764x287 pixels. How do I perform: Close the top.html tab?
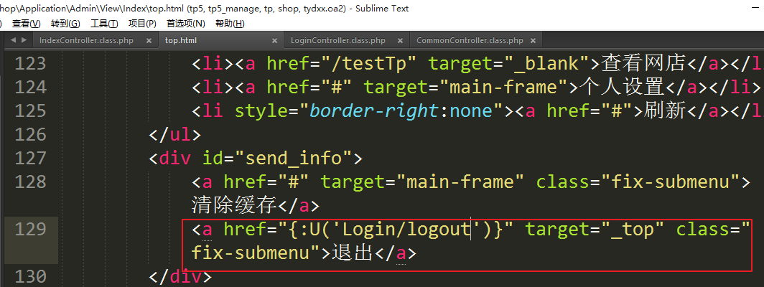[274, 41]
